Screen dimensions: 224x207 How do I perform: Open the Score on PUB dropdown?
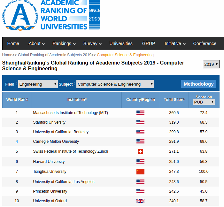204,102
